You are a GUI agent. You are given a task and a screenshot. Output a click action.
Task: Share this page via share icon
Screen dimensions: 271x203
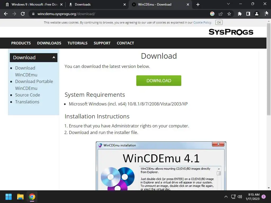(221, 14)
